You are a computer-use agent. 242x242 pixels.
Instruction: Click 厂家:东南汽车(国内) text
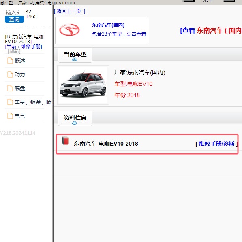tap(140, 72)
